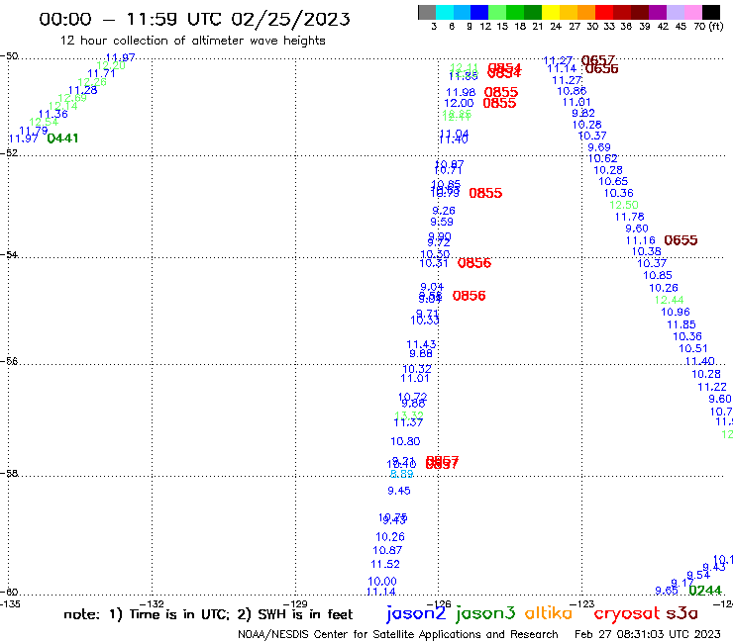Click the 10.00 wave height value
733x643 pixels.
tap(382, 582)
